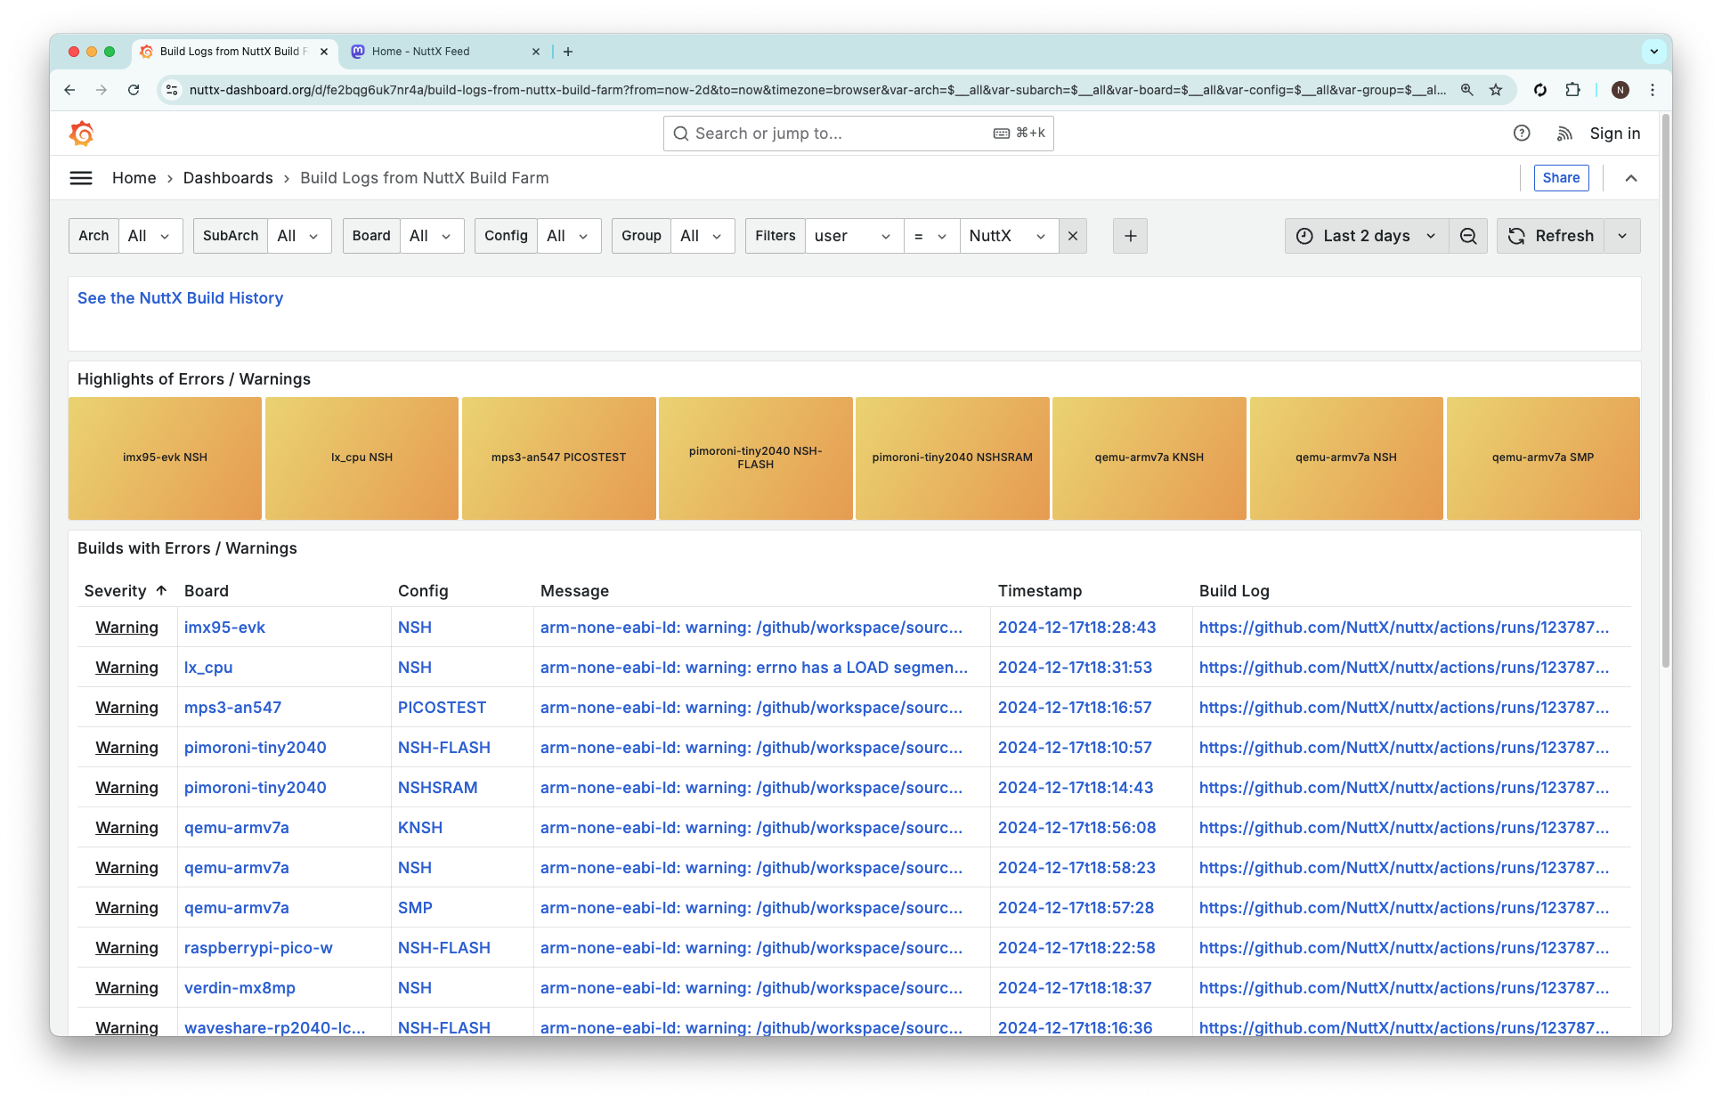Image resolution: width=1722 pixels, height=1102 pixels.
Task: Open a new browser tab with plus
Action: [568, 52]
